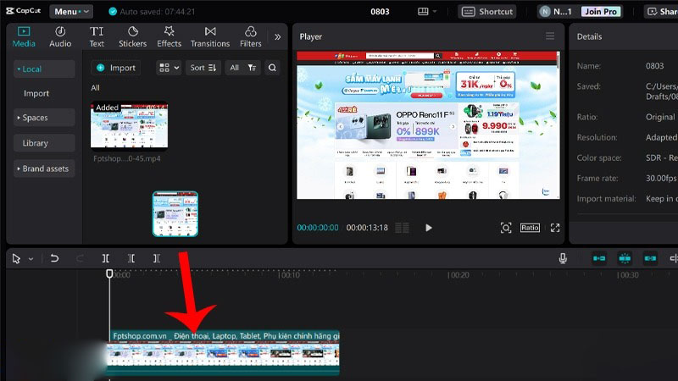The width and height of the screenshot is (678, 381).
Task: Open the filter options icon
Action: click(x=252, y=68)
